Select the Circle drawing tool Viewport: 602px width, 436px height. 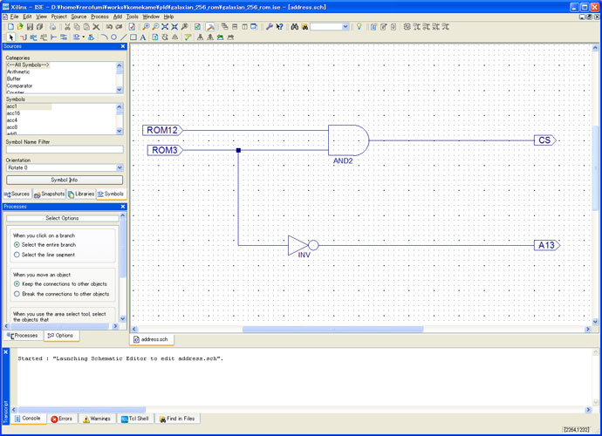click(113, 37)
